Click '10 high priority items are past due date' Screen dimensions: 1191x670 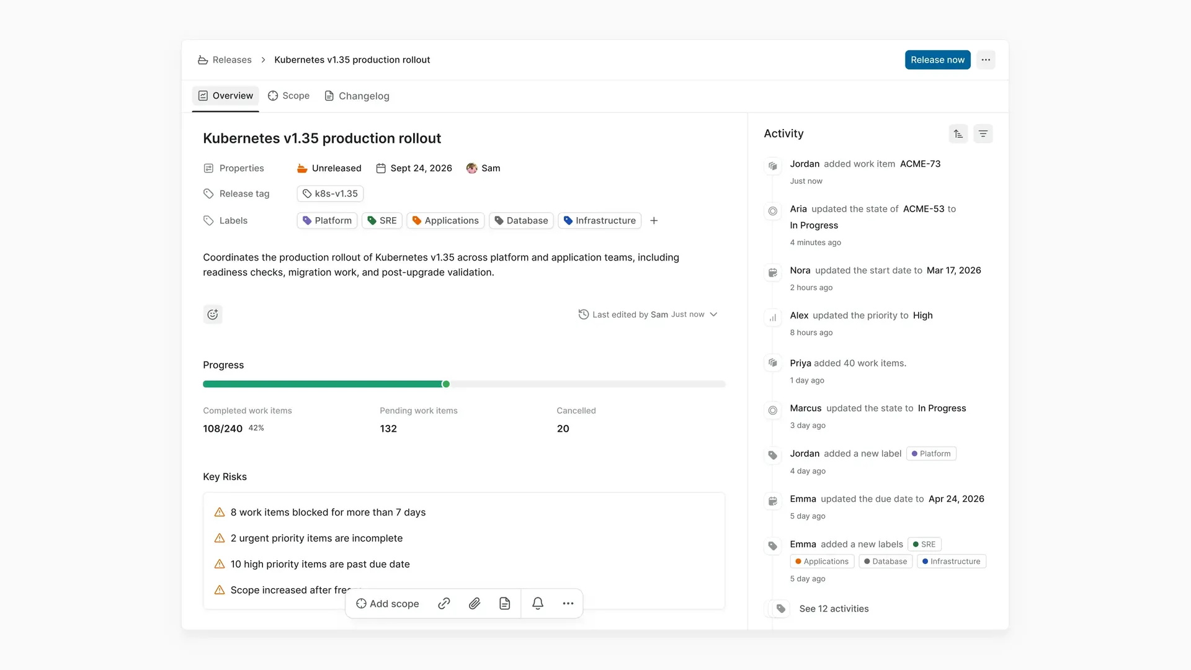(320, 564)
